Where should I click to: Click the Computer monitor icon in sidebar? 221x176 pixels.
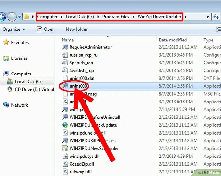tap(6, 74)
